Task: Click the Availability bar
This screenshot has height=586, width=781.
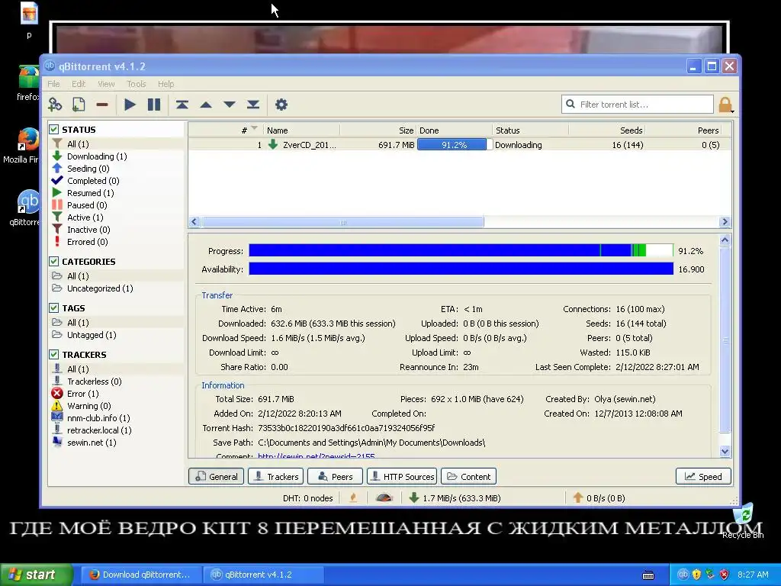Action: (461, 269)
